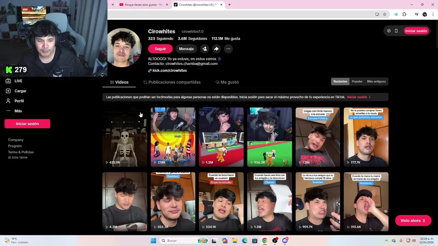Click Iniciar sesión link in notice banner

[359, 97]
